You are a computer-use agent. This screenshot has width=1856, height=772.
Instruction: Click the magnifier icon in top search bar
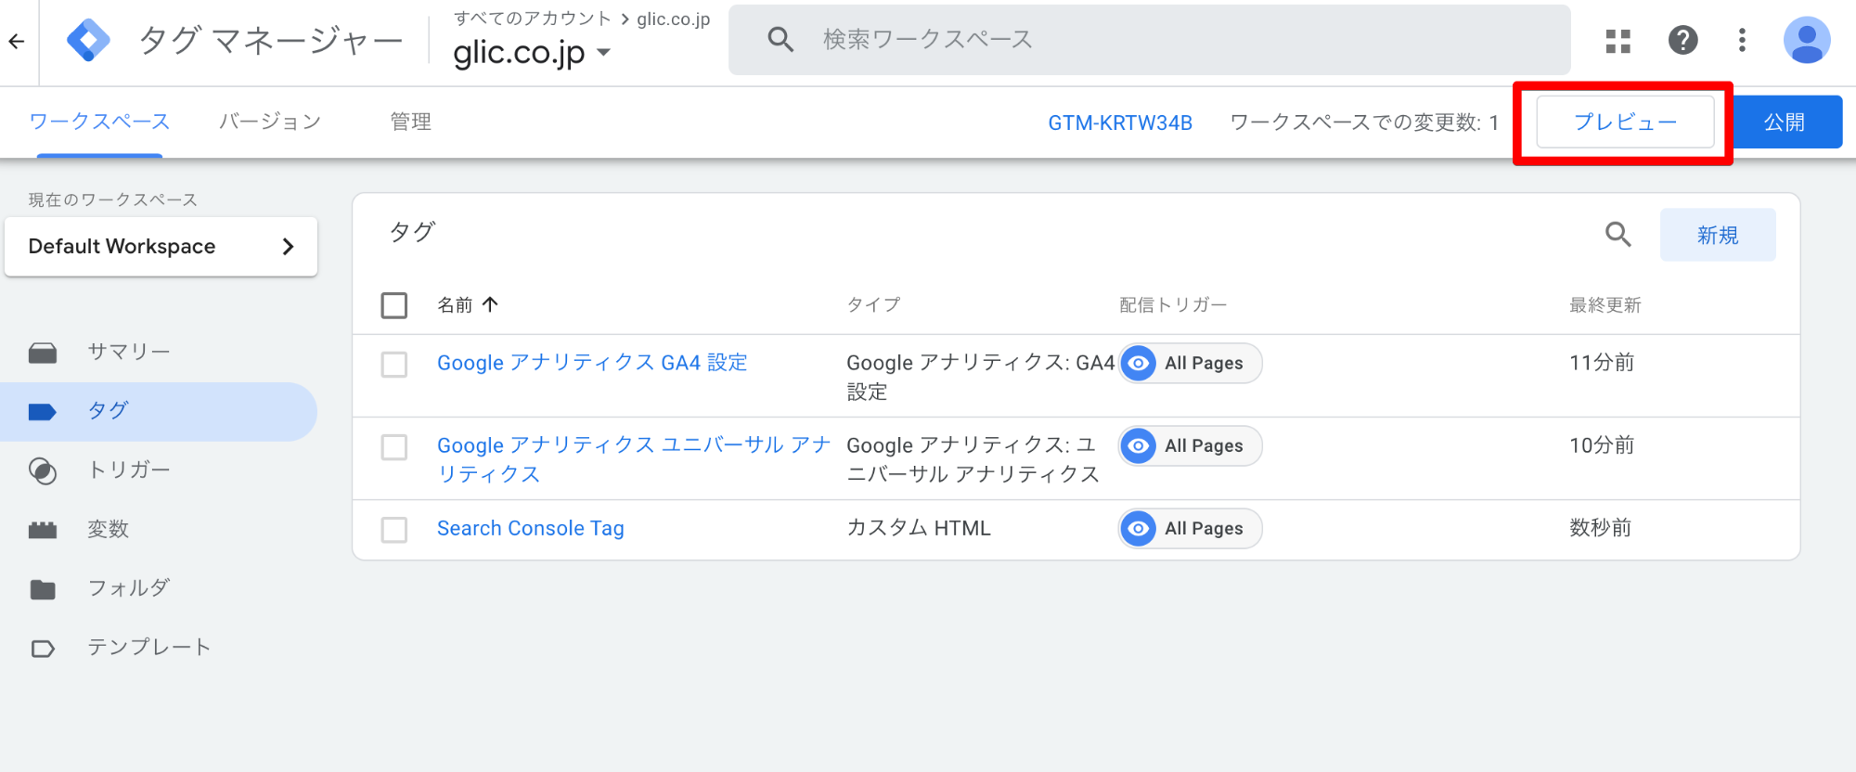click(x=780, y=39)
